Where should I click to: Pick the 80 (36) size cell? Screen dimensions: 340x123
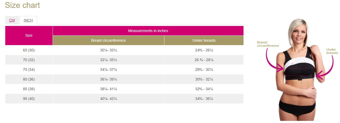29,79
